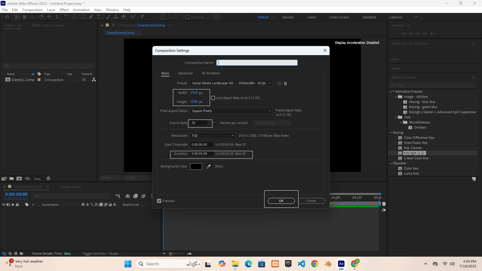Switch to the 3D Renderer tab
482x271 pixels.
(211, 73)
